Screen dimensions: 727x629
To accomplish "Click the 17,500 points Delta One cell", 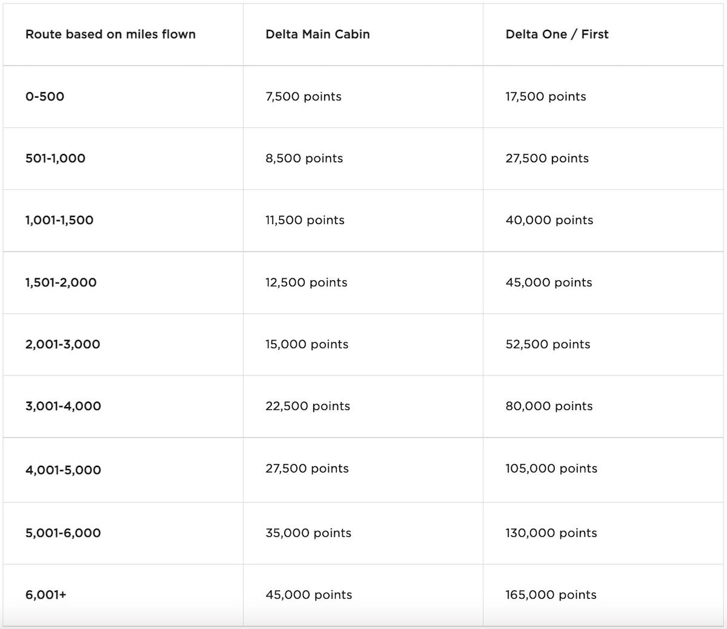I will click(x=546, y=96).
